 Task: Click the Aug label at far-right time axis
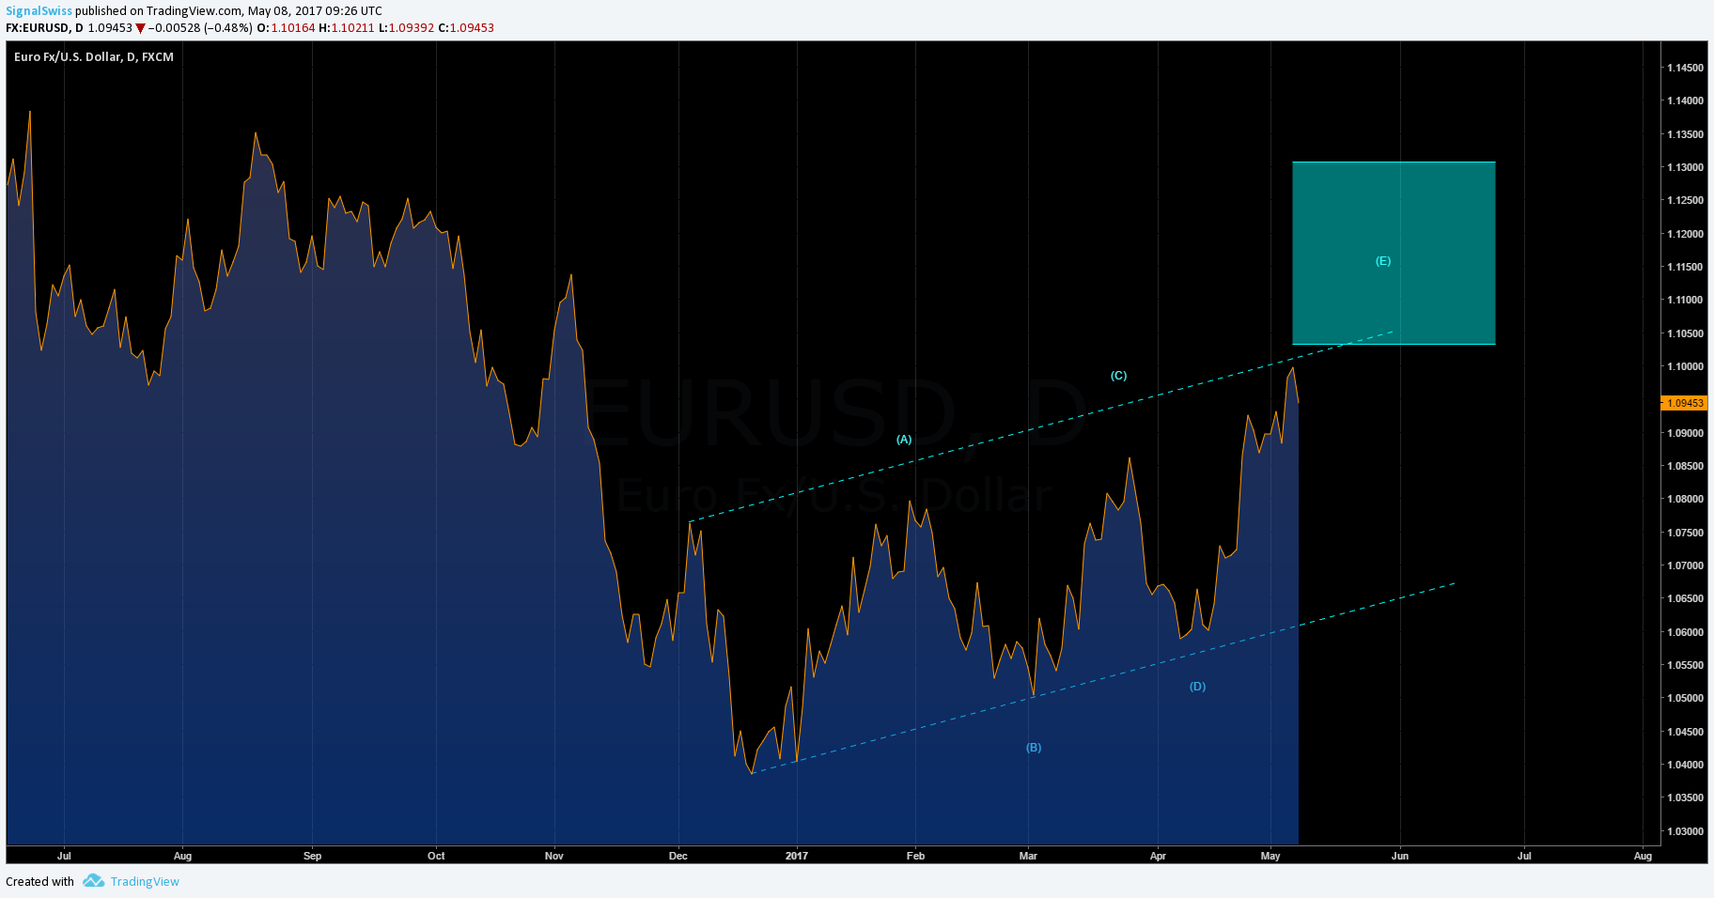[1643, 856]
